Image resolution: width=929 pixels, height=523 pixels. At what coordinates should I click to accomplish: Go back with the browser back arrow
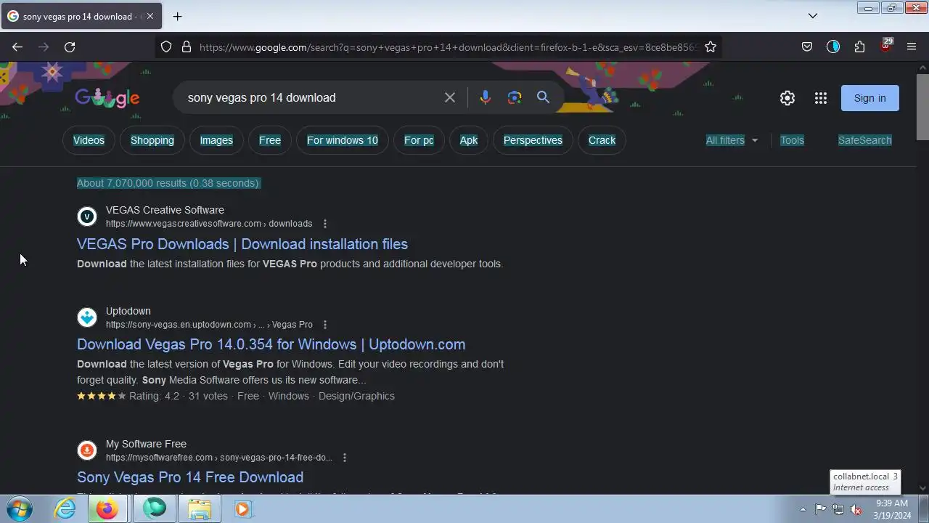point(17,47)
